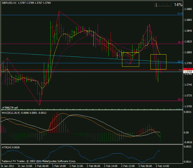The image size is (193, 168).
Task: Click the 3 Feb 14:00 time axis label
Action: click(162, 166)
